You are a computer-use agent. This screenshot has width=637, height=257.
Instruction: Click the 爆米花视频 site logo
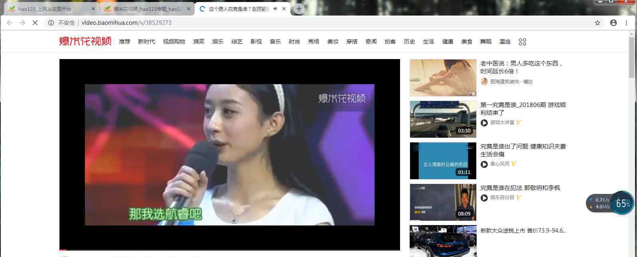85,41
